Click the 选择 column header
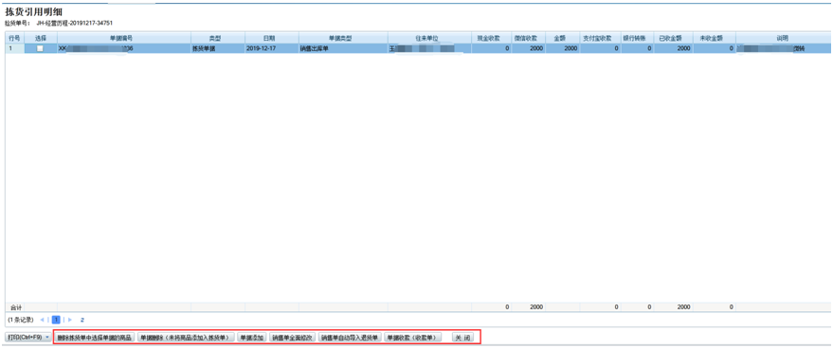Screen dimensions: 833x348 click(x=41, y=38)
